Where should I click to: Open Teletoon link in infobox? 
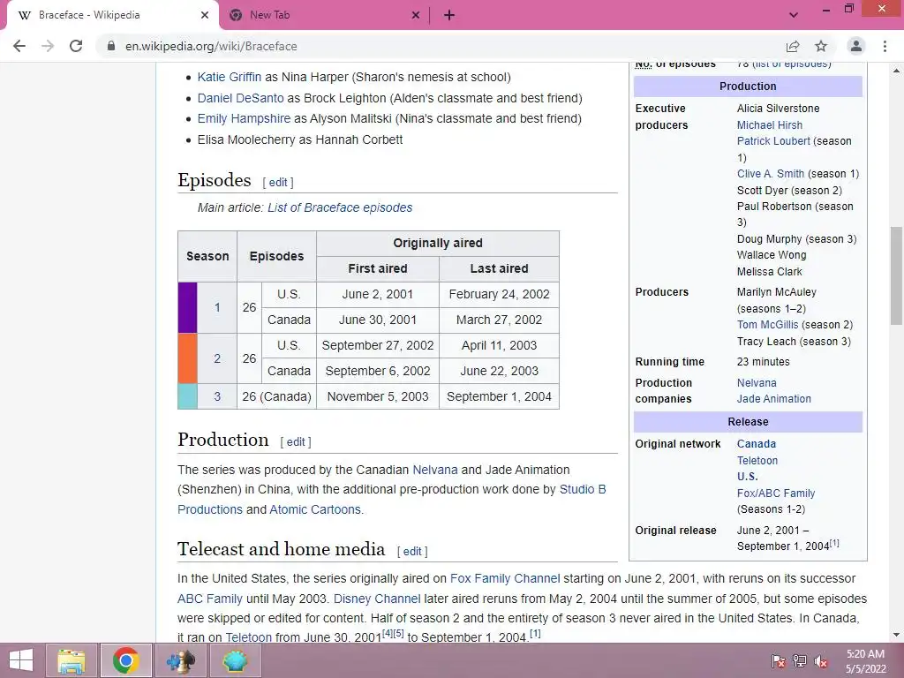(757, 461)
